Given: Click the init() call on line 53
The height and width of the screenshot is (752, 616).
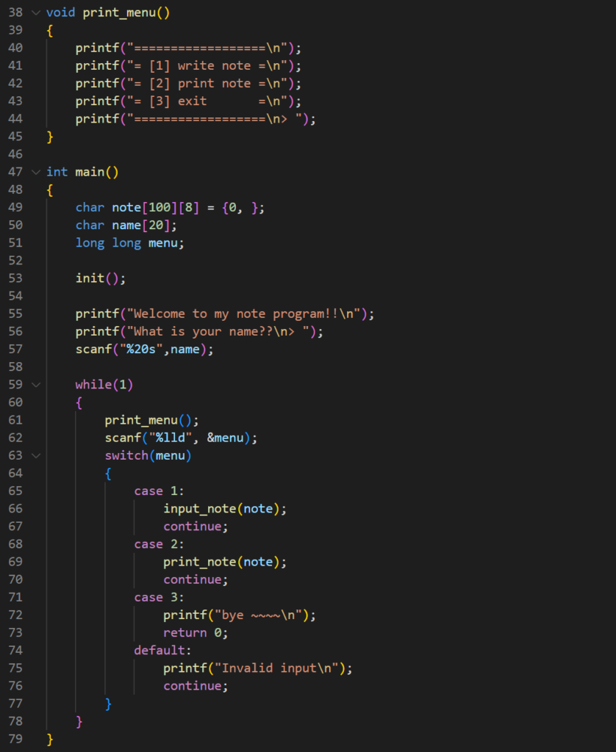Looking at the screenshot, I should [101, 278].
